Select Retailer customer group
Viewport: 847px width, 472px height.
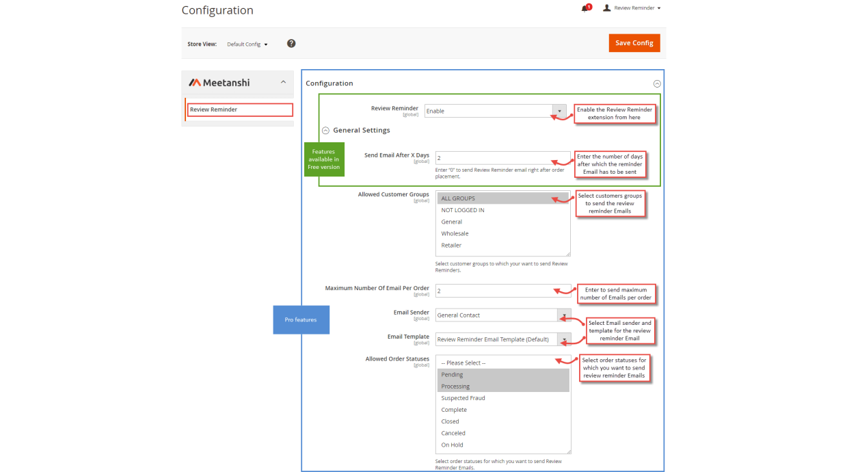click(x=502, y=245)
